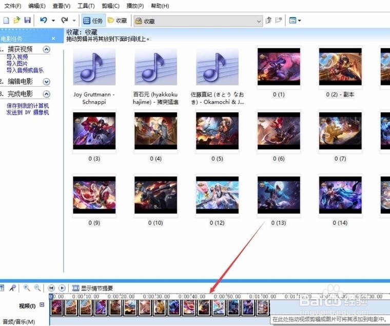Select the image clip 0 (7)
The image size is (390, 326).
pyautogui.click(x=340, y=131)
